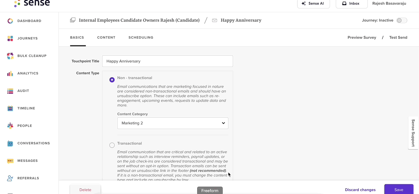Open the Content Category Marketing 2 dropdown
The width and height of the screenshot is (419, 194).
pyautogui.click(x=173, y=123)
